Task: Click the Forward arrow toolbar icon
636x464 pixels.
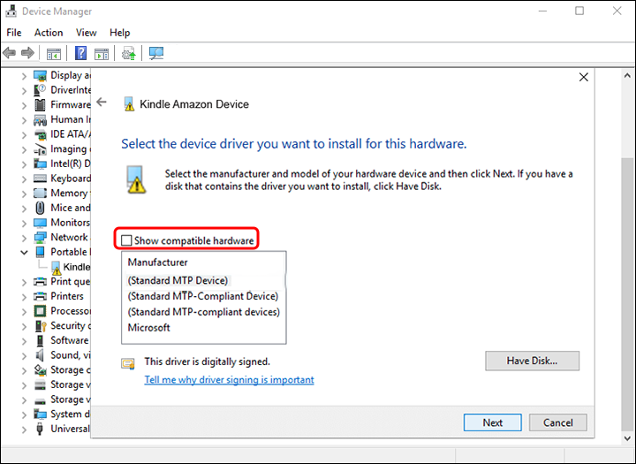Action: tap(27, 53)
